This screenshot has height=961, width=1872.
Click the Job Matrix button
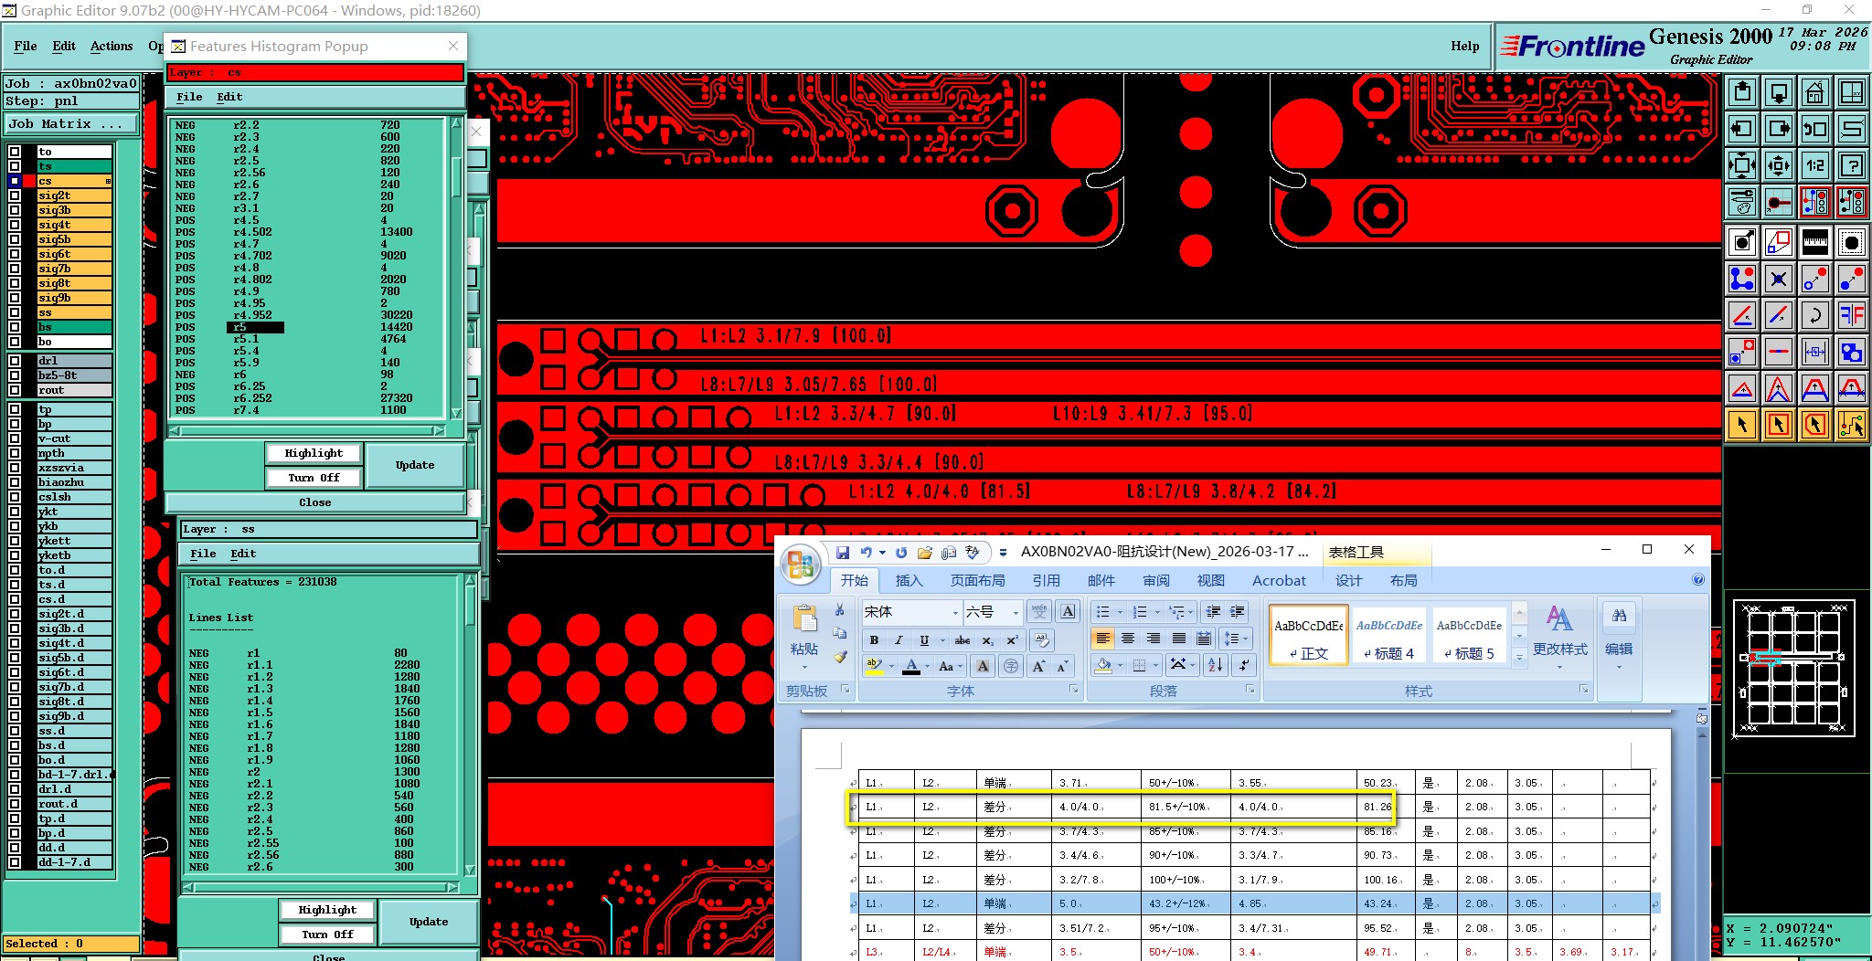click(x=71, y=124)
